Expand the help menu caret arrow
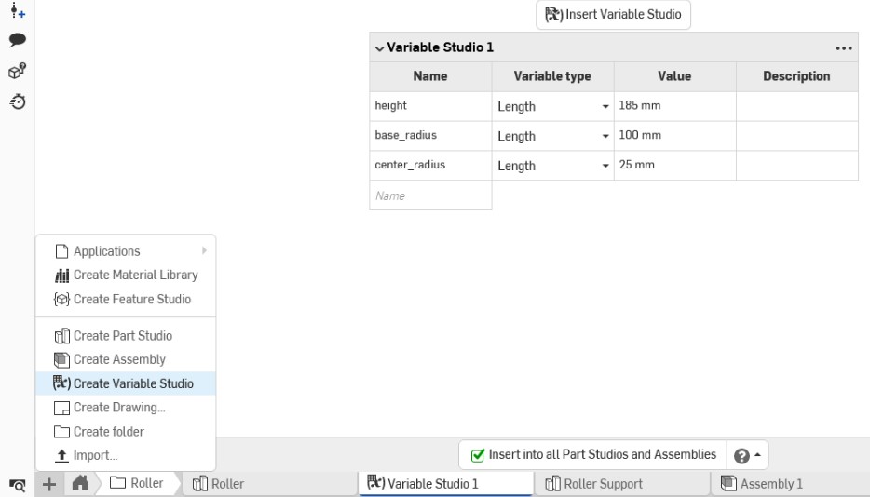870x497 pixels. [757, 455]
